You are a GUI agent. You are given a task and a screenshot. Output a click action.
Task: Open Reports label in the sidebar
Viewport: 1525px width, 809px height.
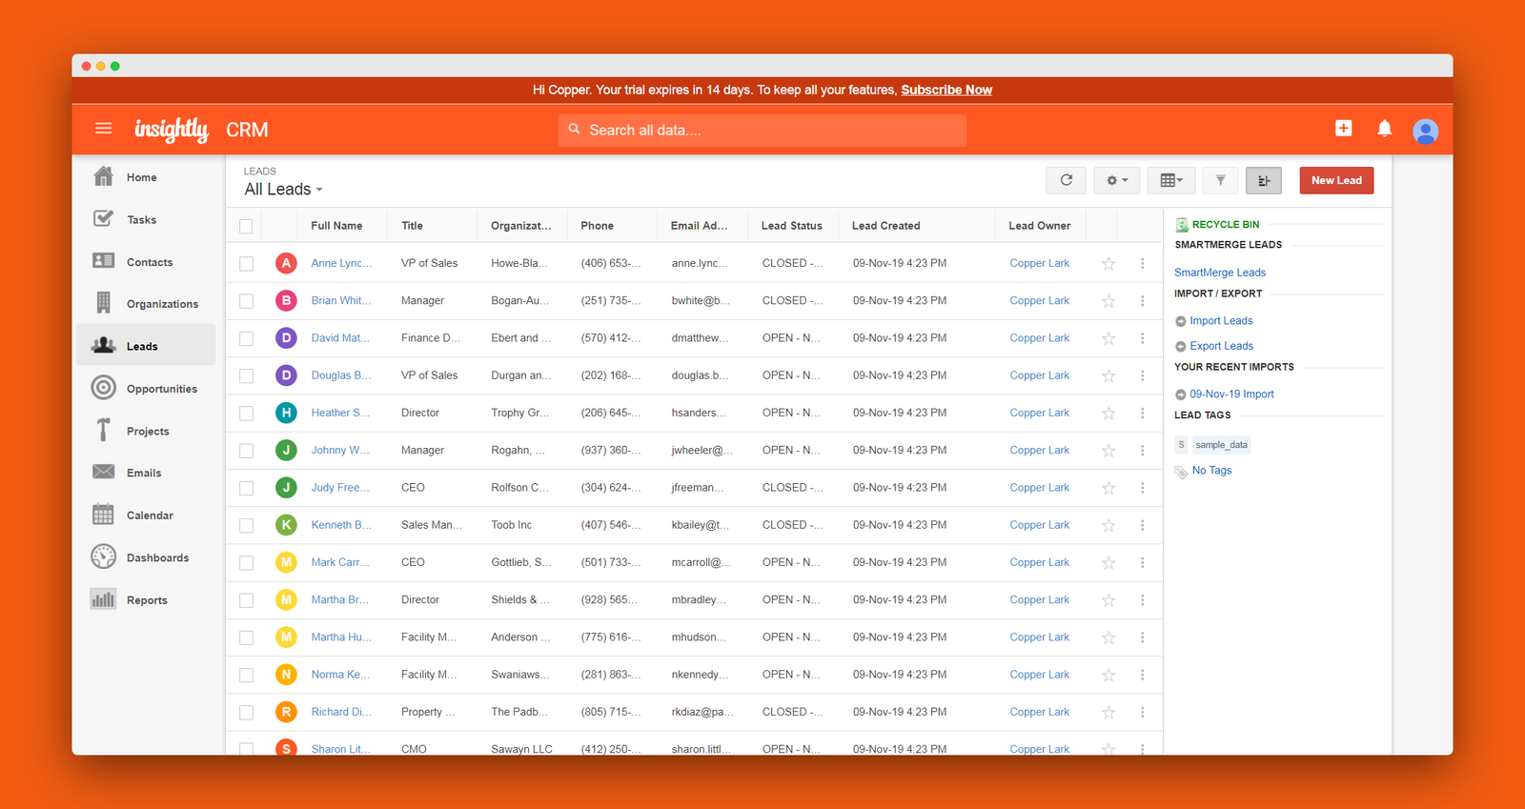(147, 600)
